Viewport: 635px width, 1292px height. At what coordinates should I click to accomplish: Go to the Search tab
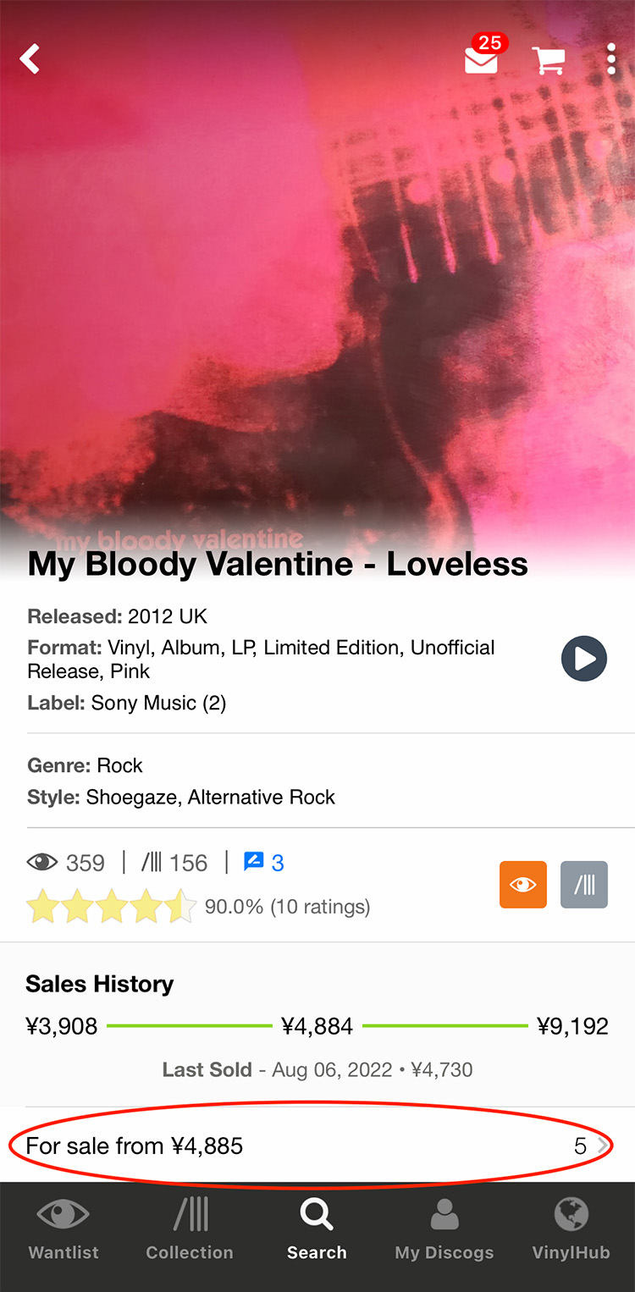pyautogui.click(x=317, y=1229)
